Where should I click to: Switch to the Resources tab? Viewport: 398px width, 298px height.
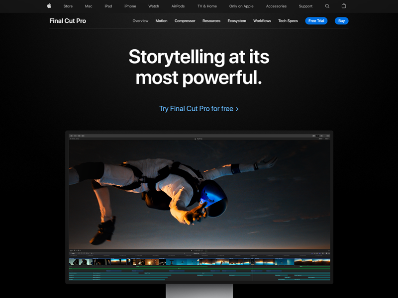click(x=211, y=21)
